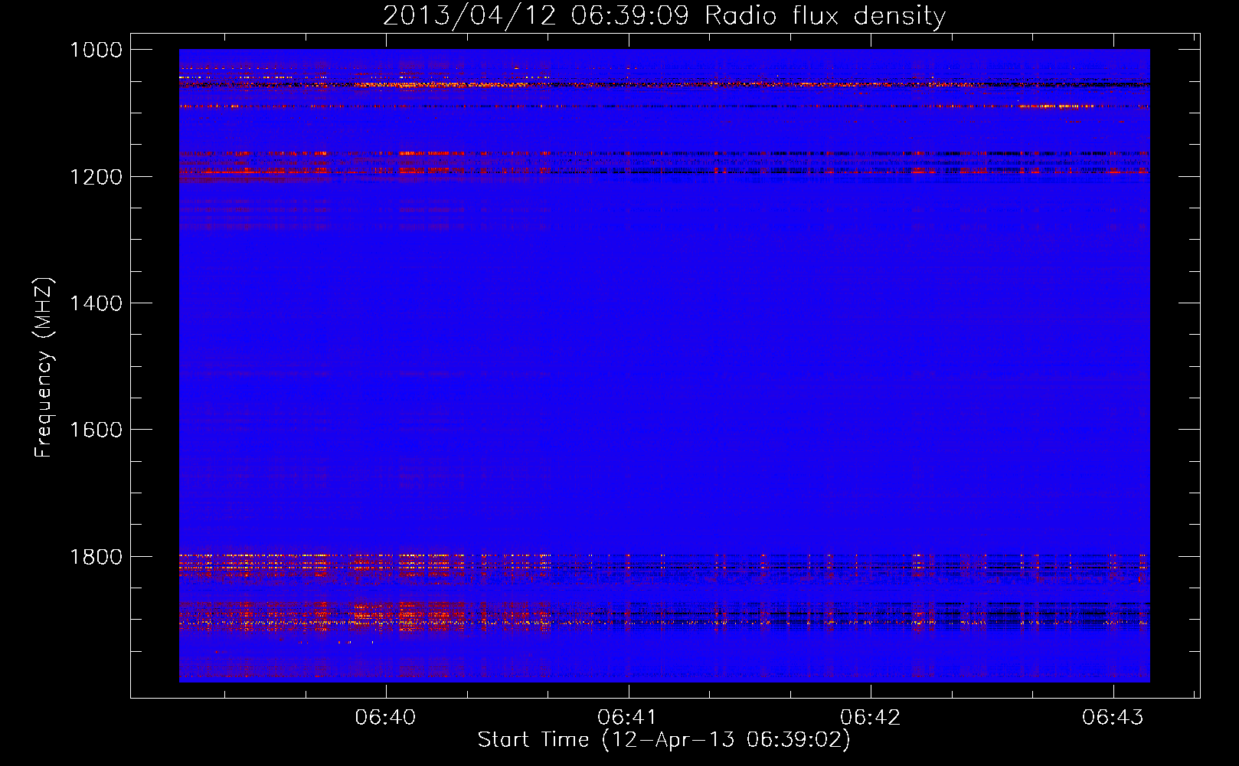Click the 06:42 time tick label

871,718
